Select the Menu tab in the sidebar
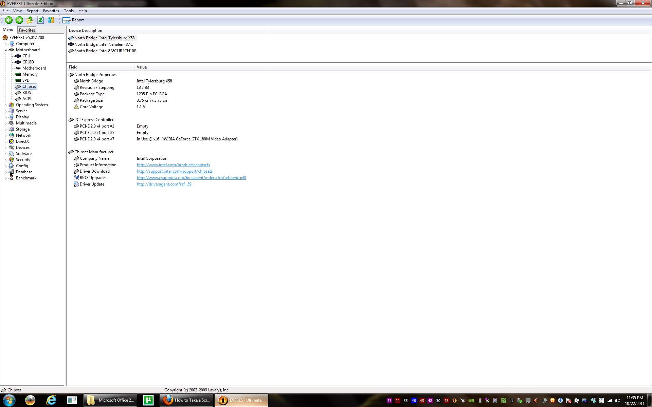Image resolution: width=652 pixels, height=407 pixels. point(8,30)
